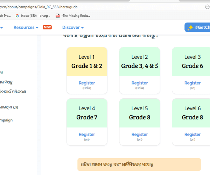Open the Odia sidebar link above 'mpaign'
This screenshot has height=175, width=210.
click(9, 107)
